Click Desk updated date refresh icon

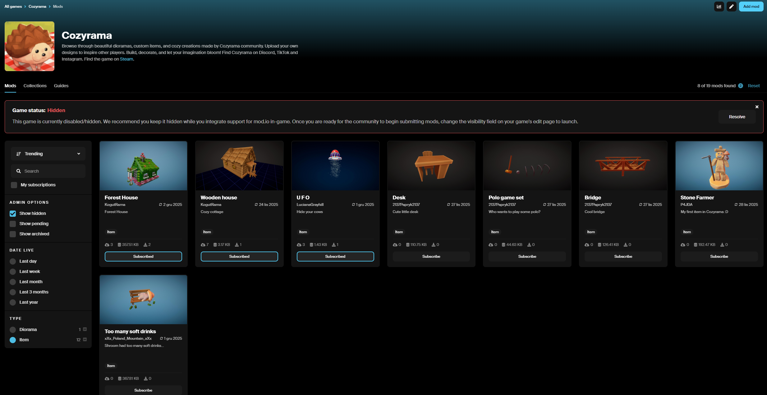(448, 205)
